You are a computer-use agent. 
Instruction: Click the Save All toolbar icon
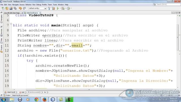[15, 8]
